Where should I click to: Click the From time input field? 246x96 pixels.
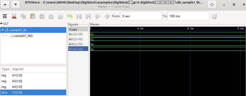141,16
